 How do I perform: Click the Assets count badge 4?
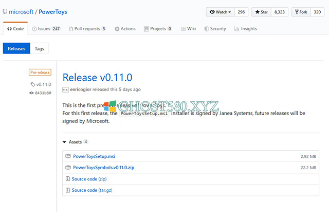coord(86,141)
